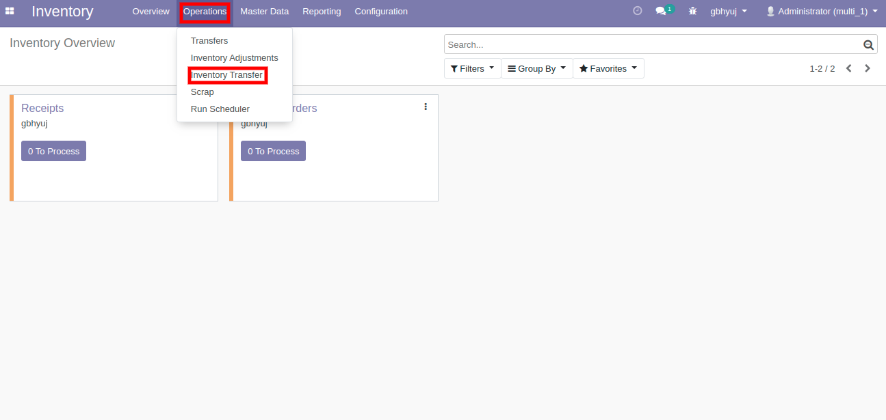Select Inventory Transfer from Operations menu

pyautogui.click(x=226, y=75)
